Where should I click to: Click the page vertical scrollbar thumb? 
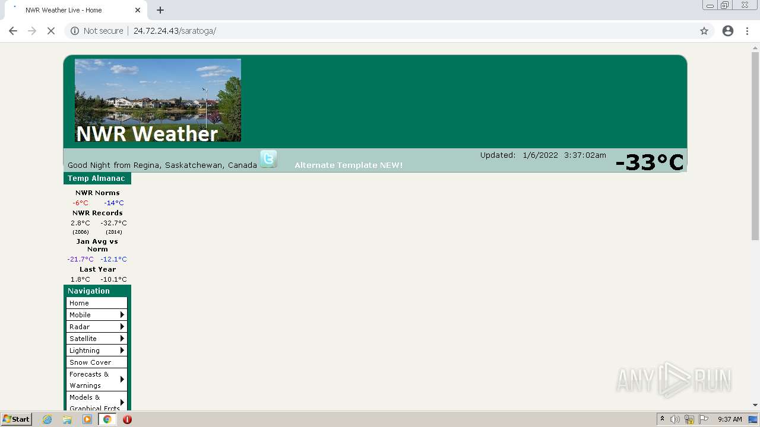tap(755, 146)
